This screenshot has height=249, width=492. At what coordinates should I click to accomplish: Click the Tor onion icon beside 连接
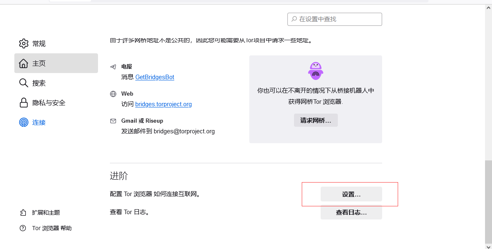pyautogui.click(x=24, y=122)
